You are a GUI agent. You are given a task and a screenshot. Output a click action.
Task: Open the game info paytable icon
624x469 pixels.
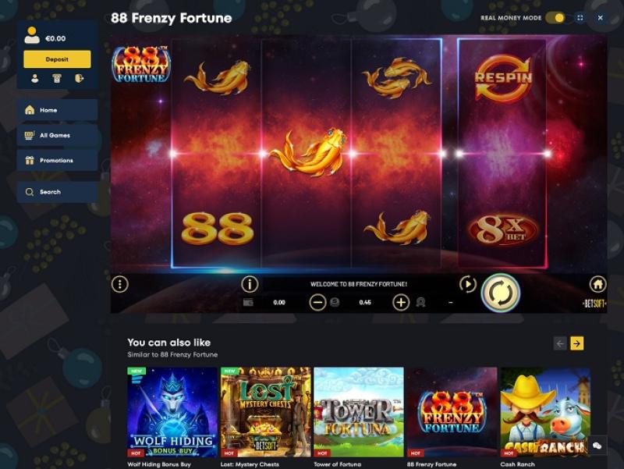point(250,284)
